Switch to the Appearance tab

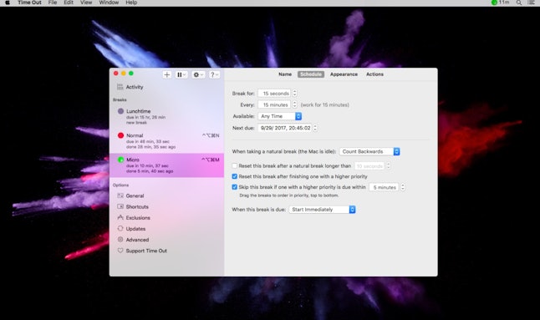(344, 74)
